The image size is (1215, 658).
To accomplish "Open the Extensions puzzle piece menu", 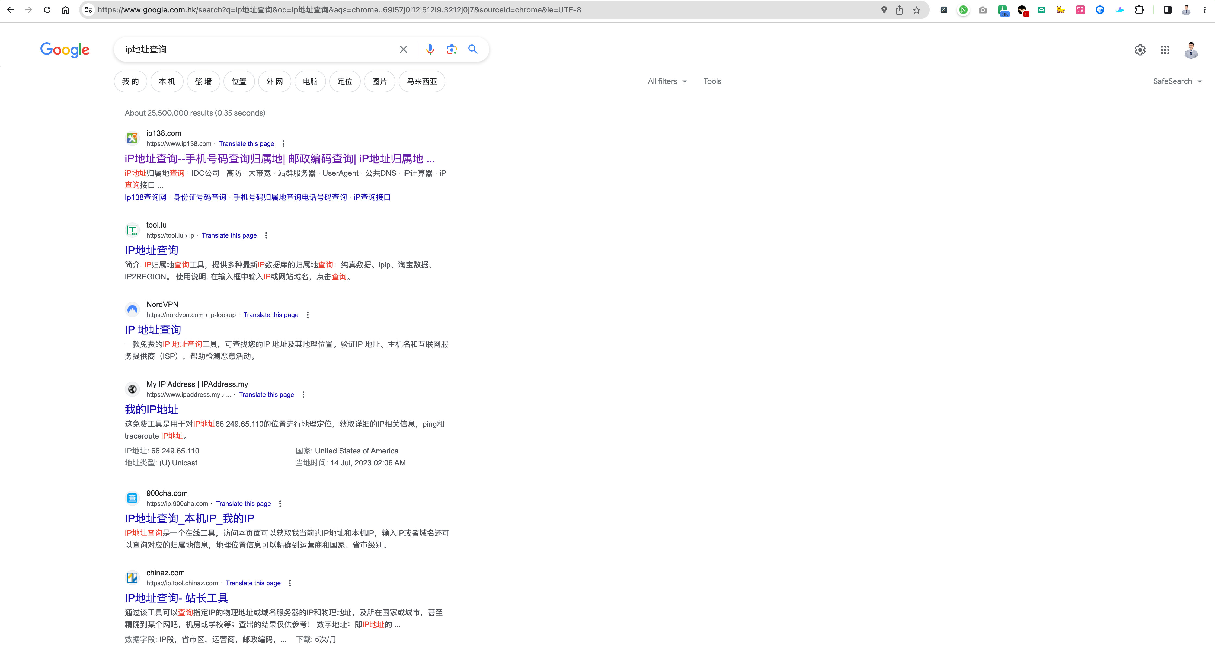I will (x=1139, y=10).
